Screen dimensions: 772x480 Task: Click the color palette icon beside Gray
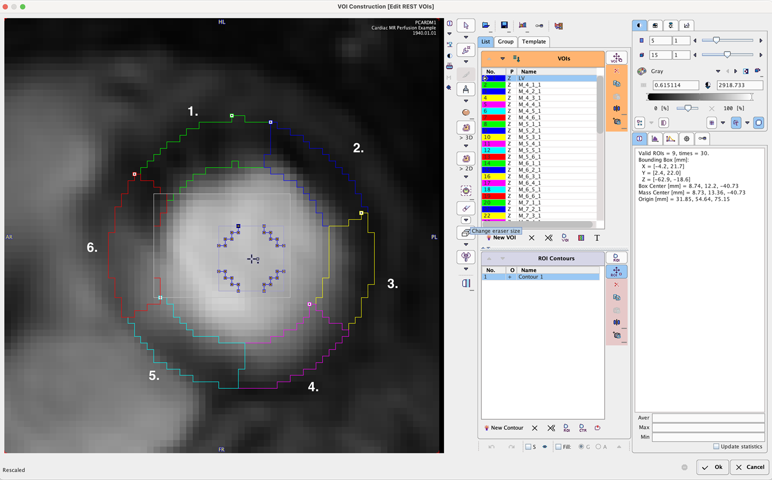tap(642, 71)
